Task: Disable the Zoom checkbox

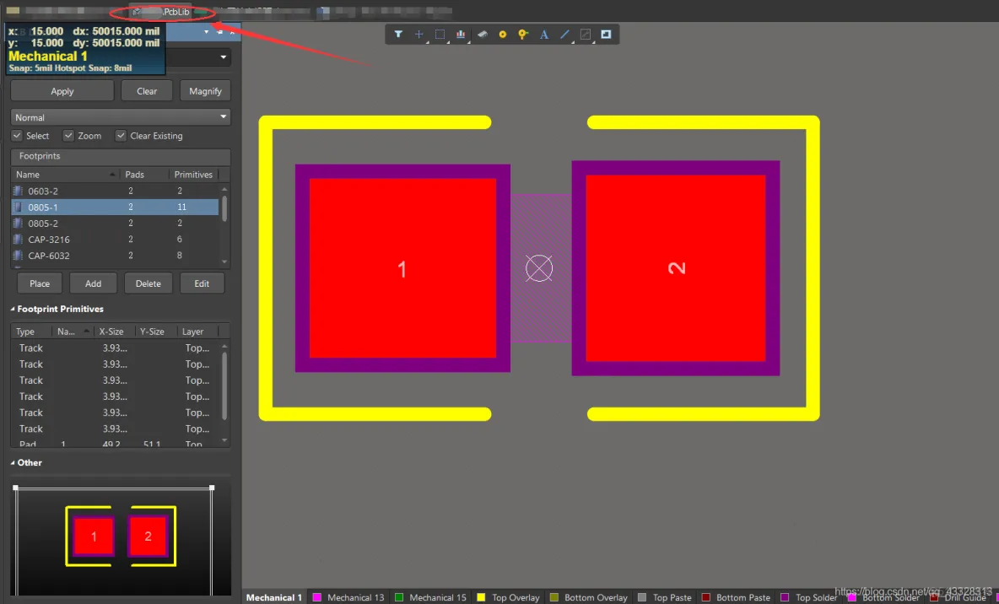Action: coord(67,135)
